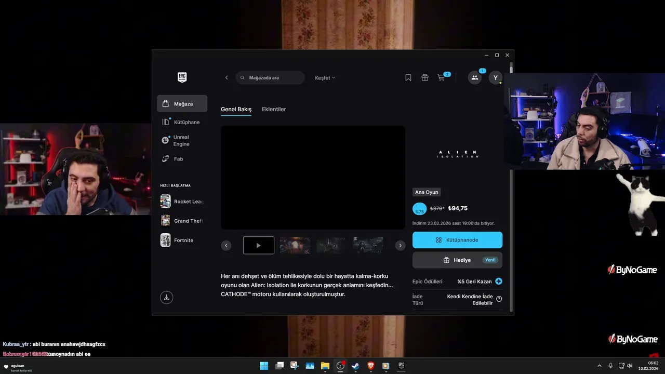Click Kendi Kendine İade Edilebilir text

click(x=470, y=300)
